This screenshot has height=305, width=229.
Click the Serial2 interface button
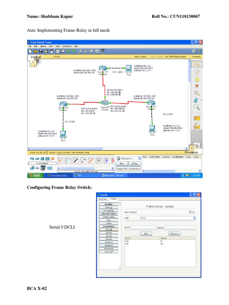point(109,236)
